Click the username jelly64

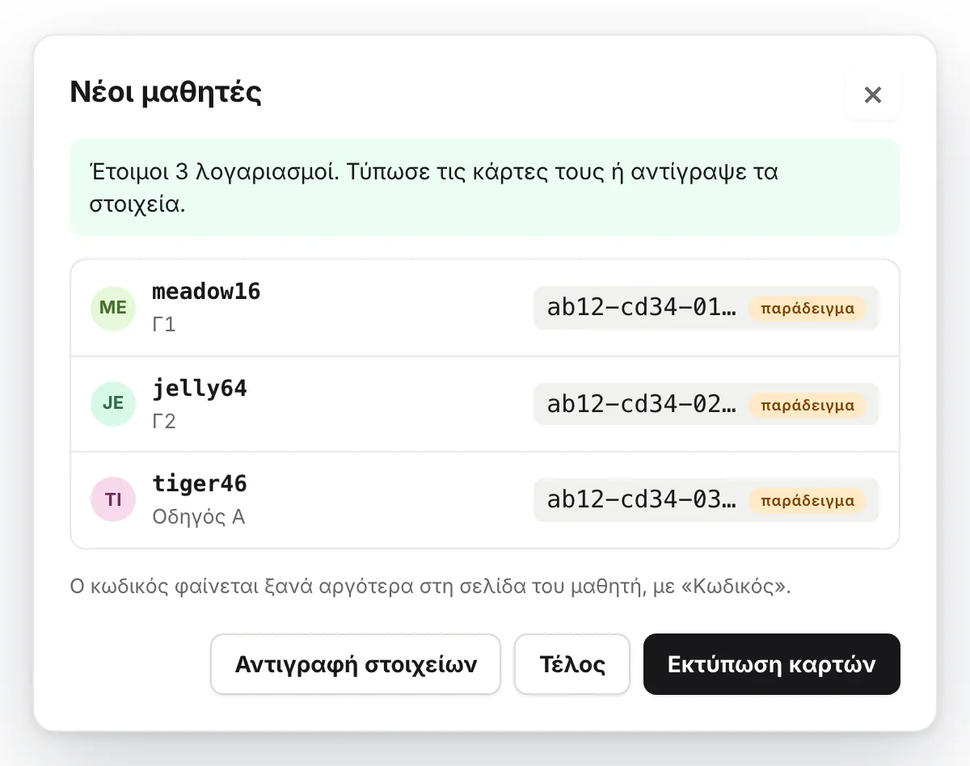pos(200,388)
